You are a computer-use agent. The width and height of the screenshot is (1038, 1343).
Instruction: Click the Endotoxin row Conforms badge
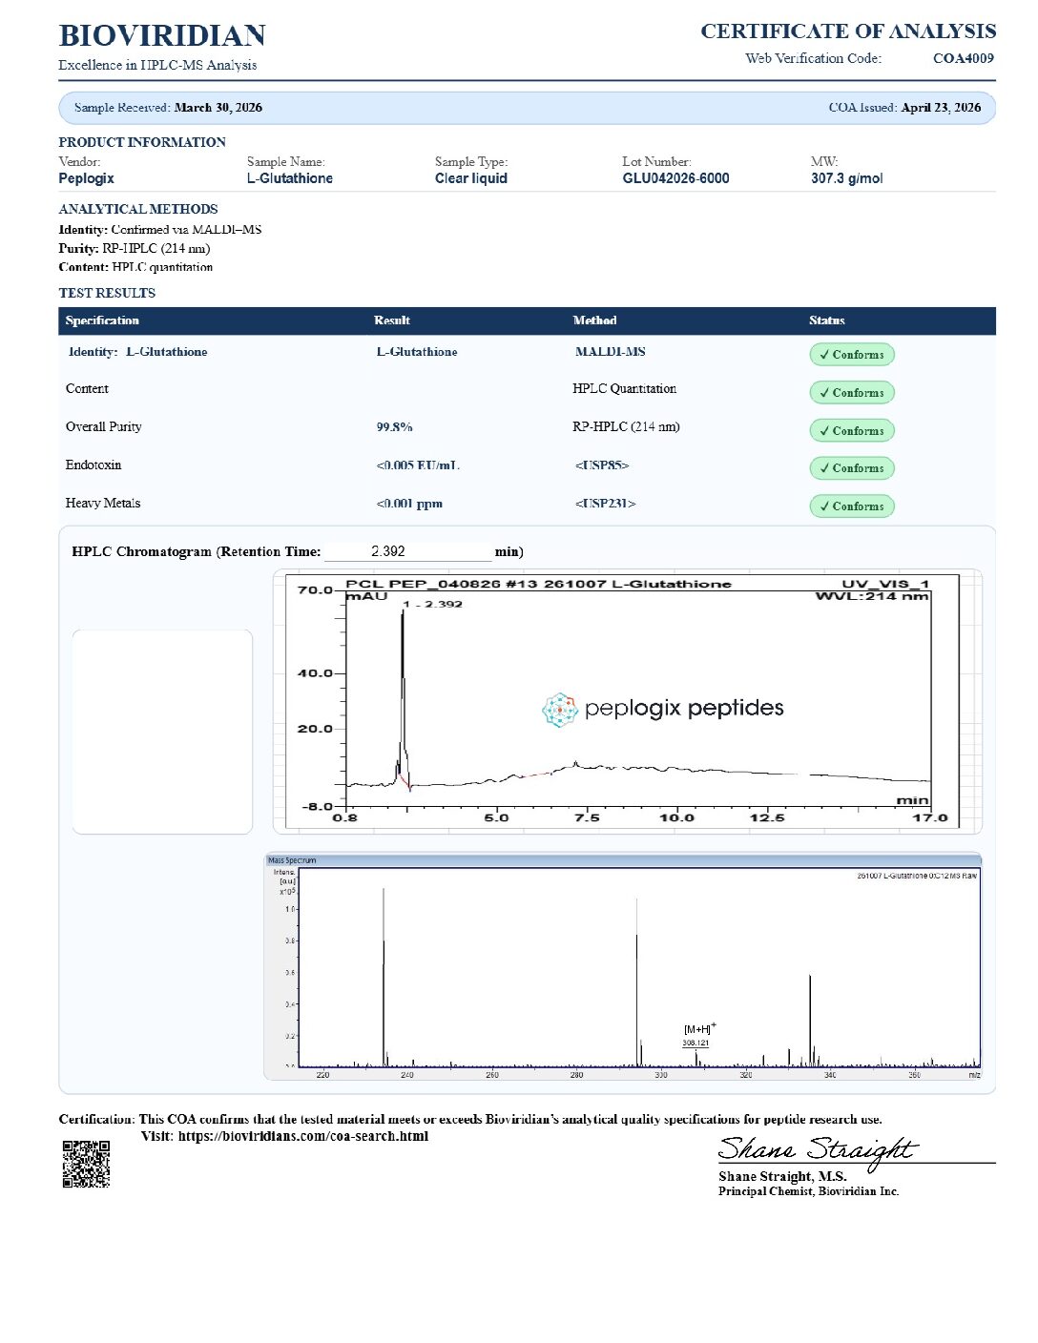(851, 467)
